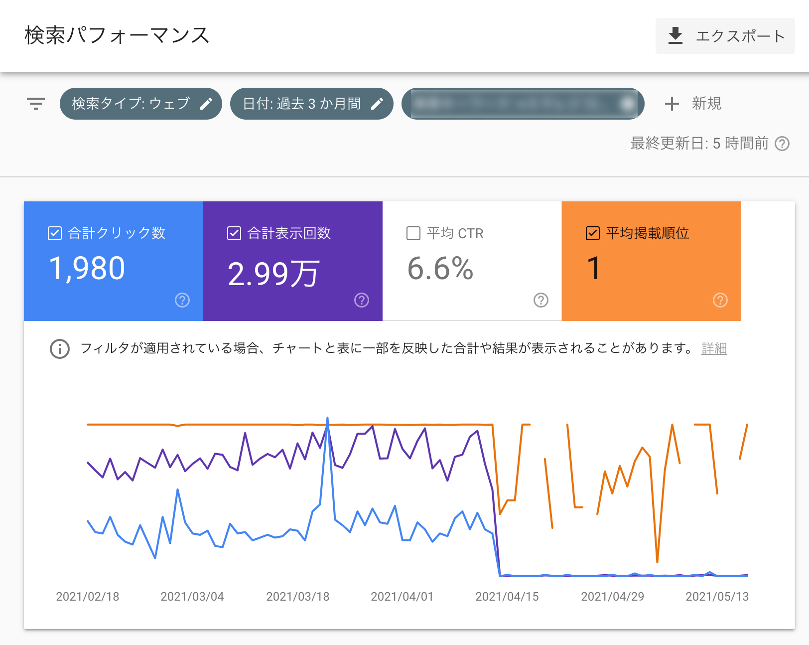The height and width of the screenshot is (645, 809).
Task: Open help icon in 合計クリック数 card
Action: tap(182, 300)
